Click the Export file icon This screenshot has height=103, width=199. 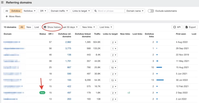187,27
